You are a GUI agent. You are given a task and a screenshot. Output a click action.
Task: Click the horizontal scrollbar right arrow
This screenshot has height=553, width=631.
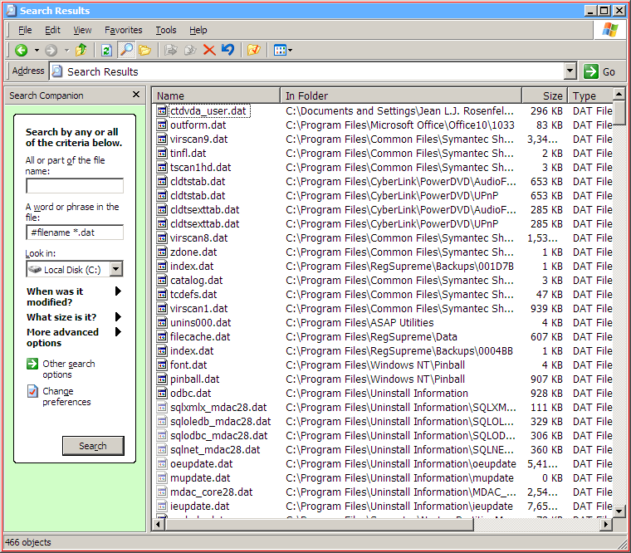pyautogui.click(x=606, y=525)
